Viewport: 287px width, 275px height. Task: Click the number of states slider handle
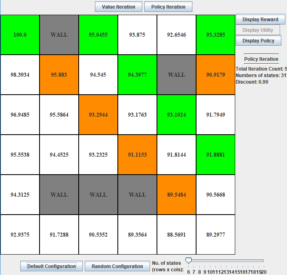point(188,261)
